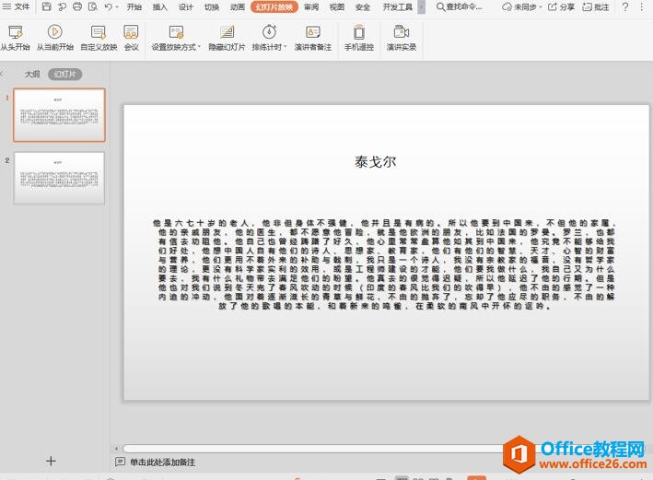653x480 pixels.
Task: Click the notes icon beside 单击此处添加备注
Action: click(120, 462)
